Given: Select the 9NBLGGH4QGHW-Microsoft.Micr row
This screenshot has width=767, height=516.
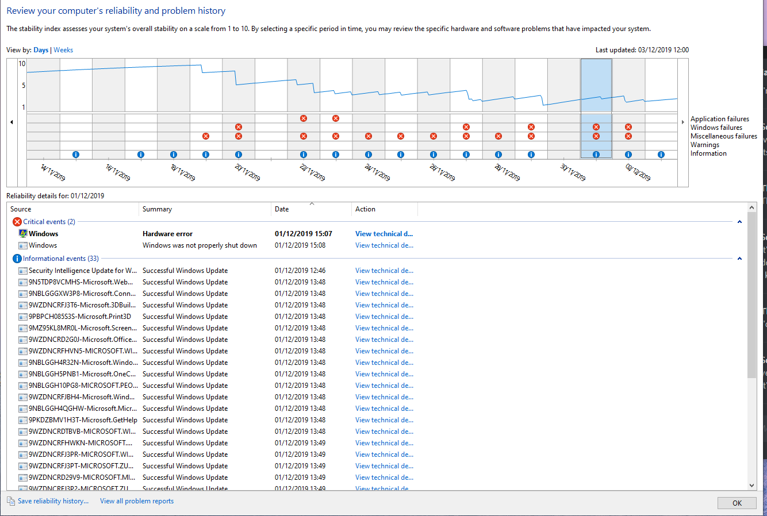Looking at the screenshot, I should (377, 409).
